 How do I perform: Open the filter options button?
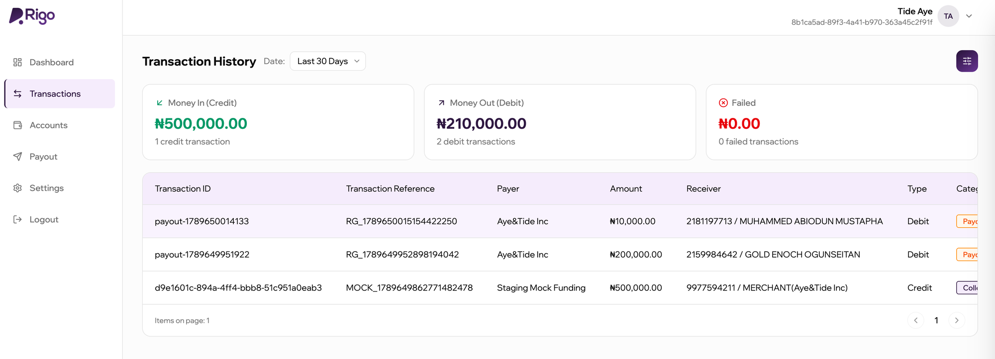pyautogui.click(x=967, y=61)
